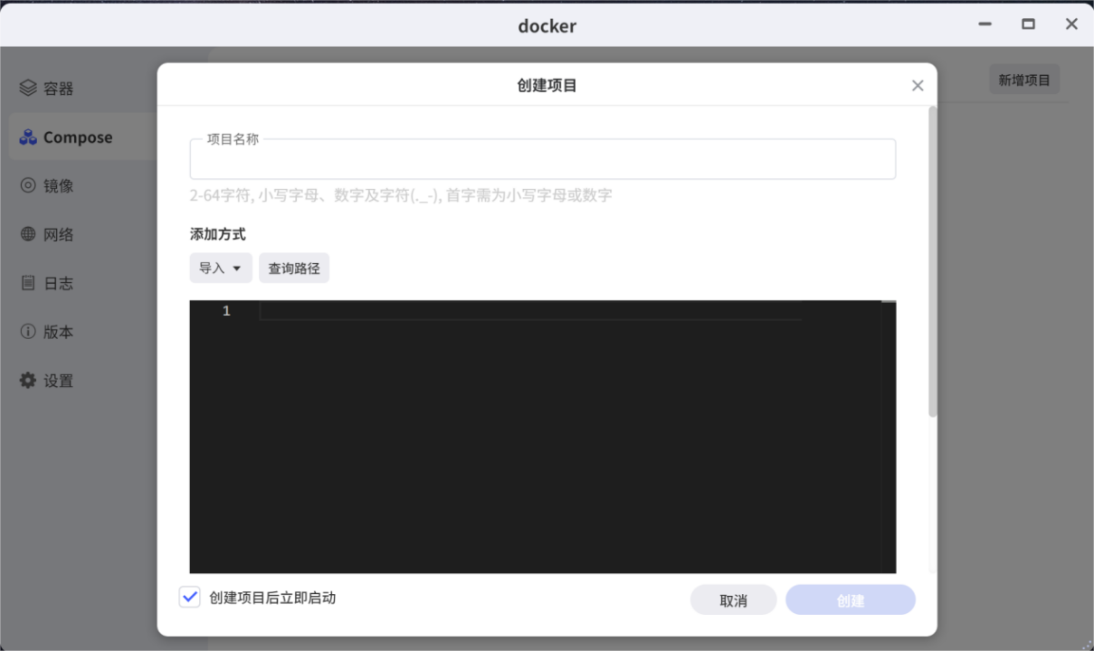Click the 创建 button
This screenshot has height=651, width=1094.
click(x=851, y=600)
